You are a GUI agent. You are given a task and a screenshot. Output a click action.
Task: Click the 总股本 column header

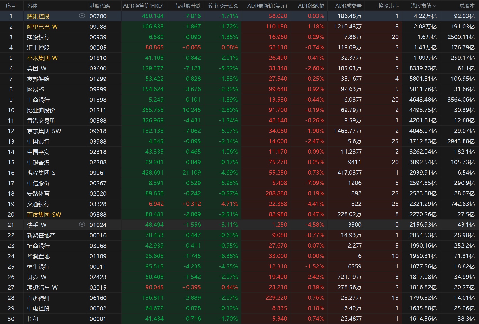pos(467,6)
